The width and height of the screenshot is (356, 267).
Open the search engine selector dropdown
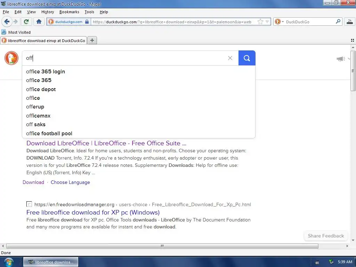(x=279, y=22)
